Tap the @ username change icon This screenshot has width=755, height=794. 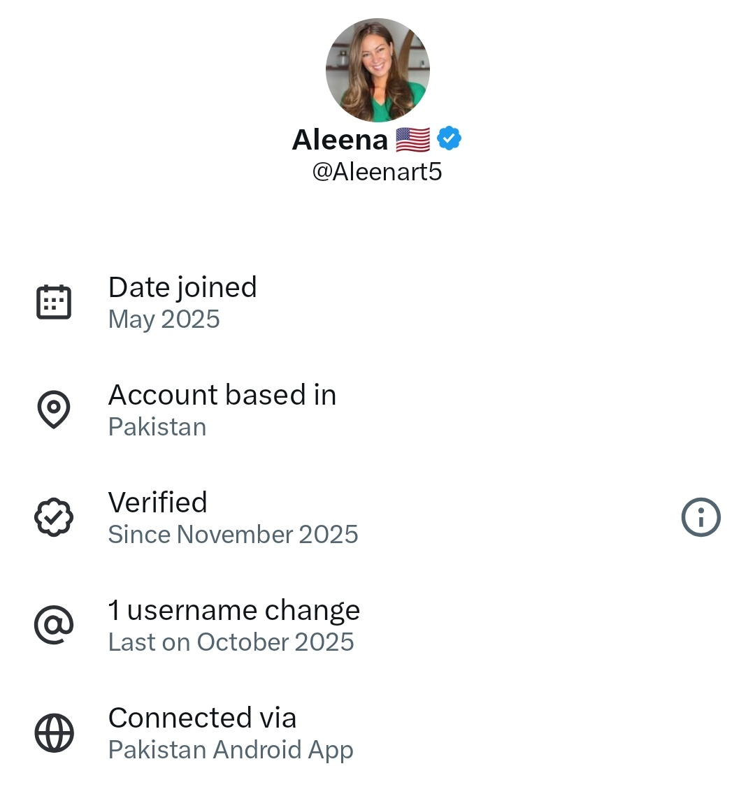(x=54, y=625)
